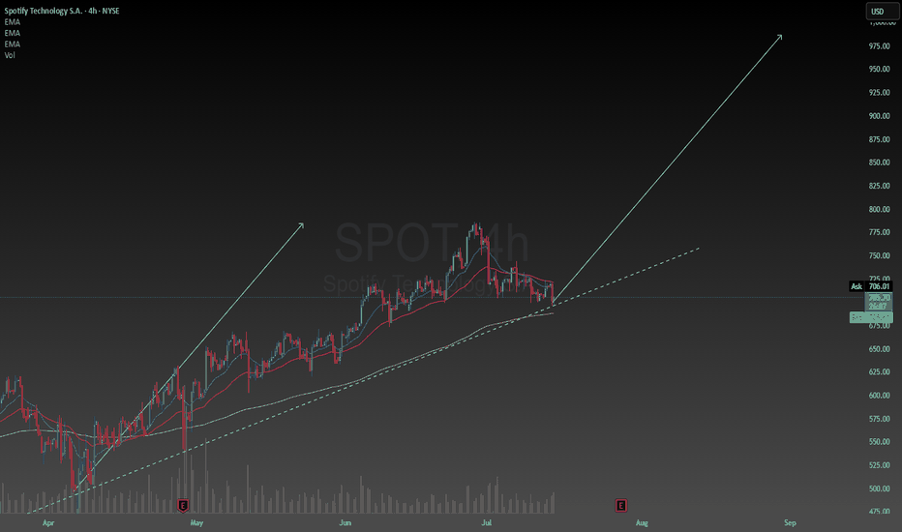
Task: Click the Jun label on time axis
Action: [346, 522]
